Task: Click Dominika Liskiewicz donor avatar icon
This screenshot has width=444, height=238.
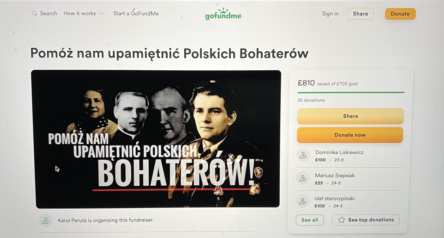Action: [x=303, y=155]
